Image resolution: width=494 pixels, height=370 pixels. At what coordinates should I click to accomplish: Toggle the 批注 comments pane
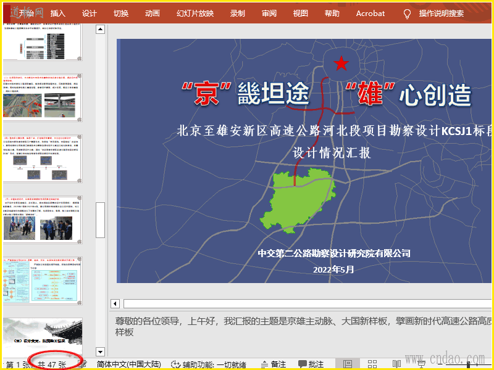pyautogui.click(x=311, y=364)
